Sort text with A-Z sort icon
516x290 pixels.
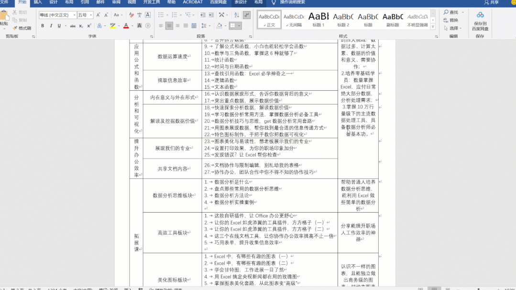237,15
